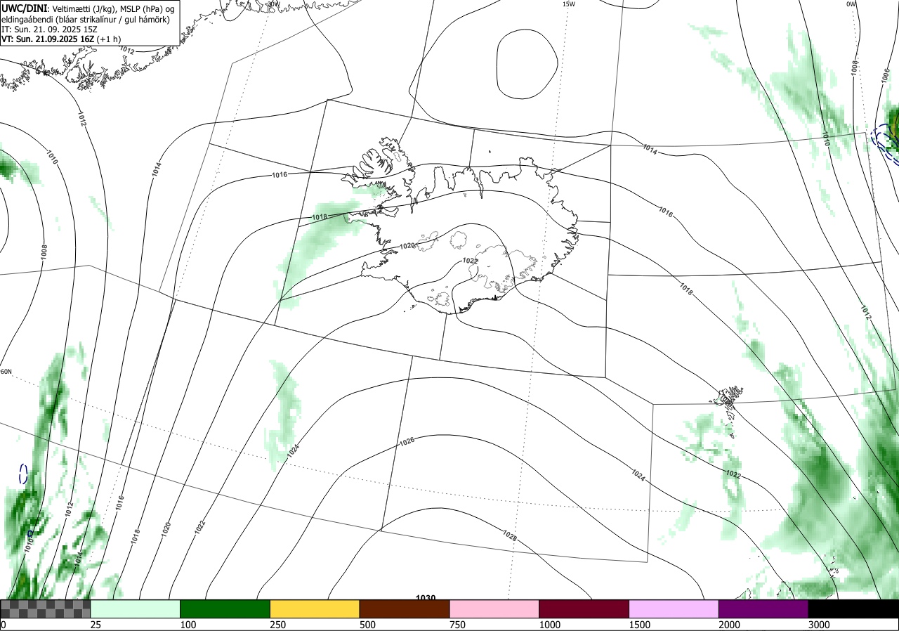Select the yellow 250–500 legend swatch
The height and width of the screenshot is (631, 899).
tap(315, 609)
